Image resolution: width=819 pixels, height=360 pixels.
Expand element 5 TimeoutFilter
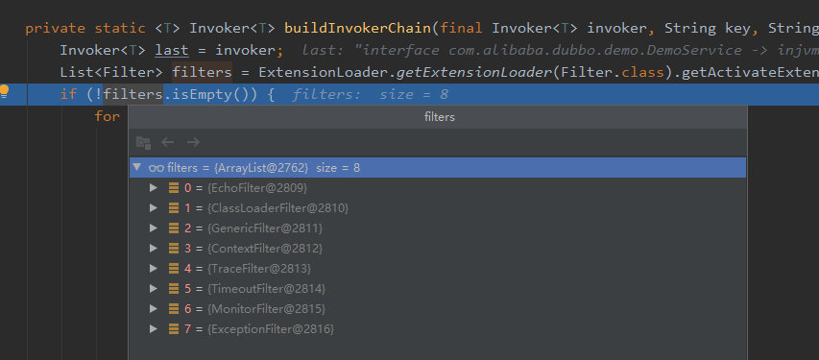153,288
